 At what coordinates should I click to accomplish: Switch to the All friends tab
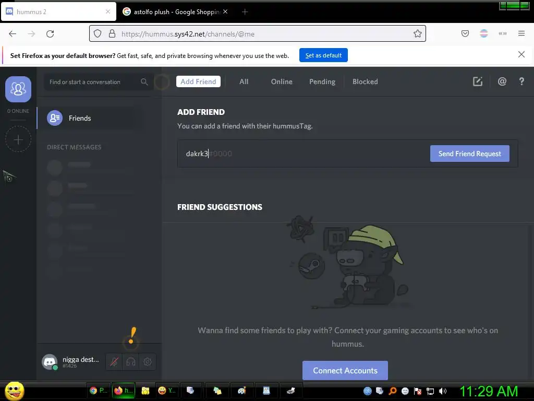coord(244,81)
